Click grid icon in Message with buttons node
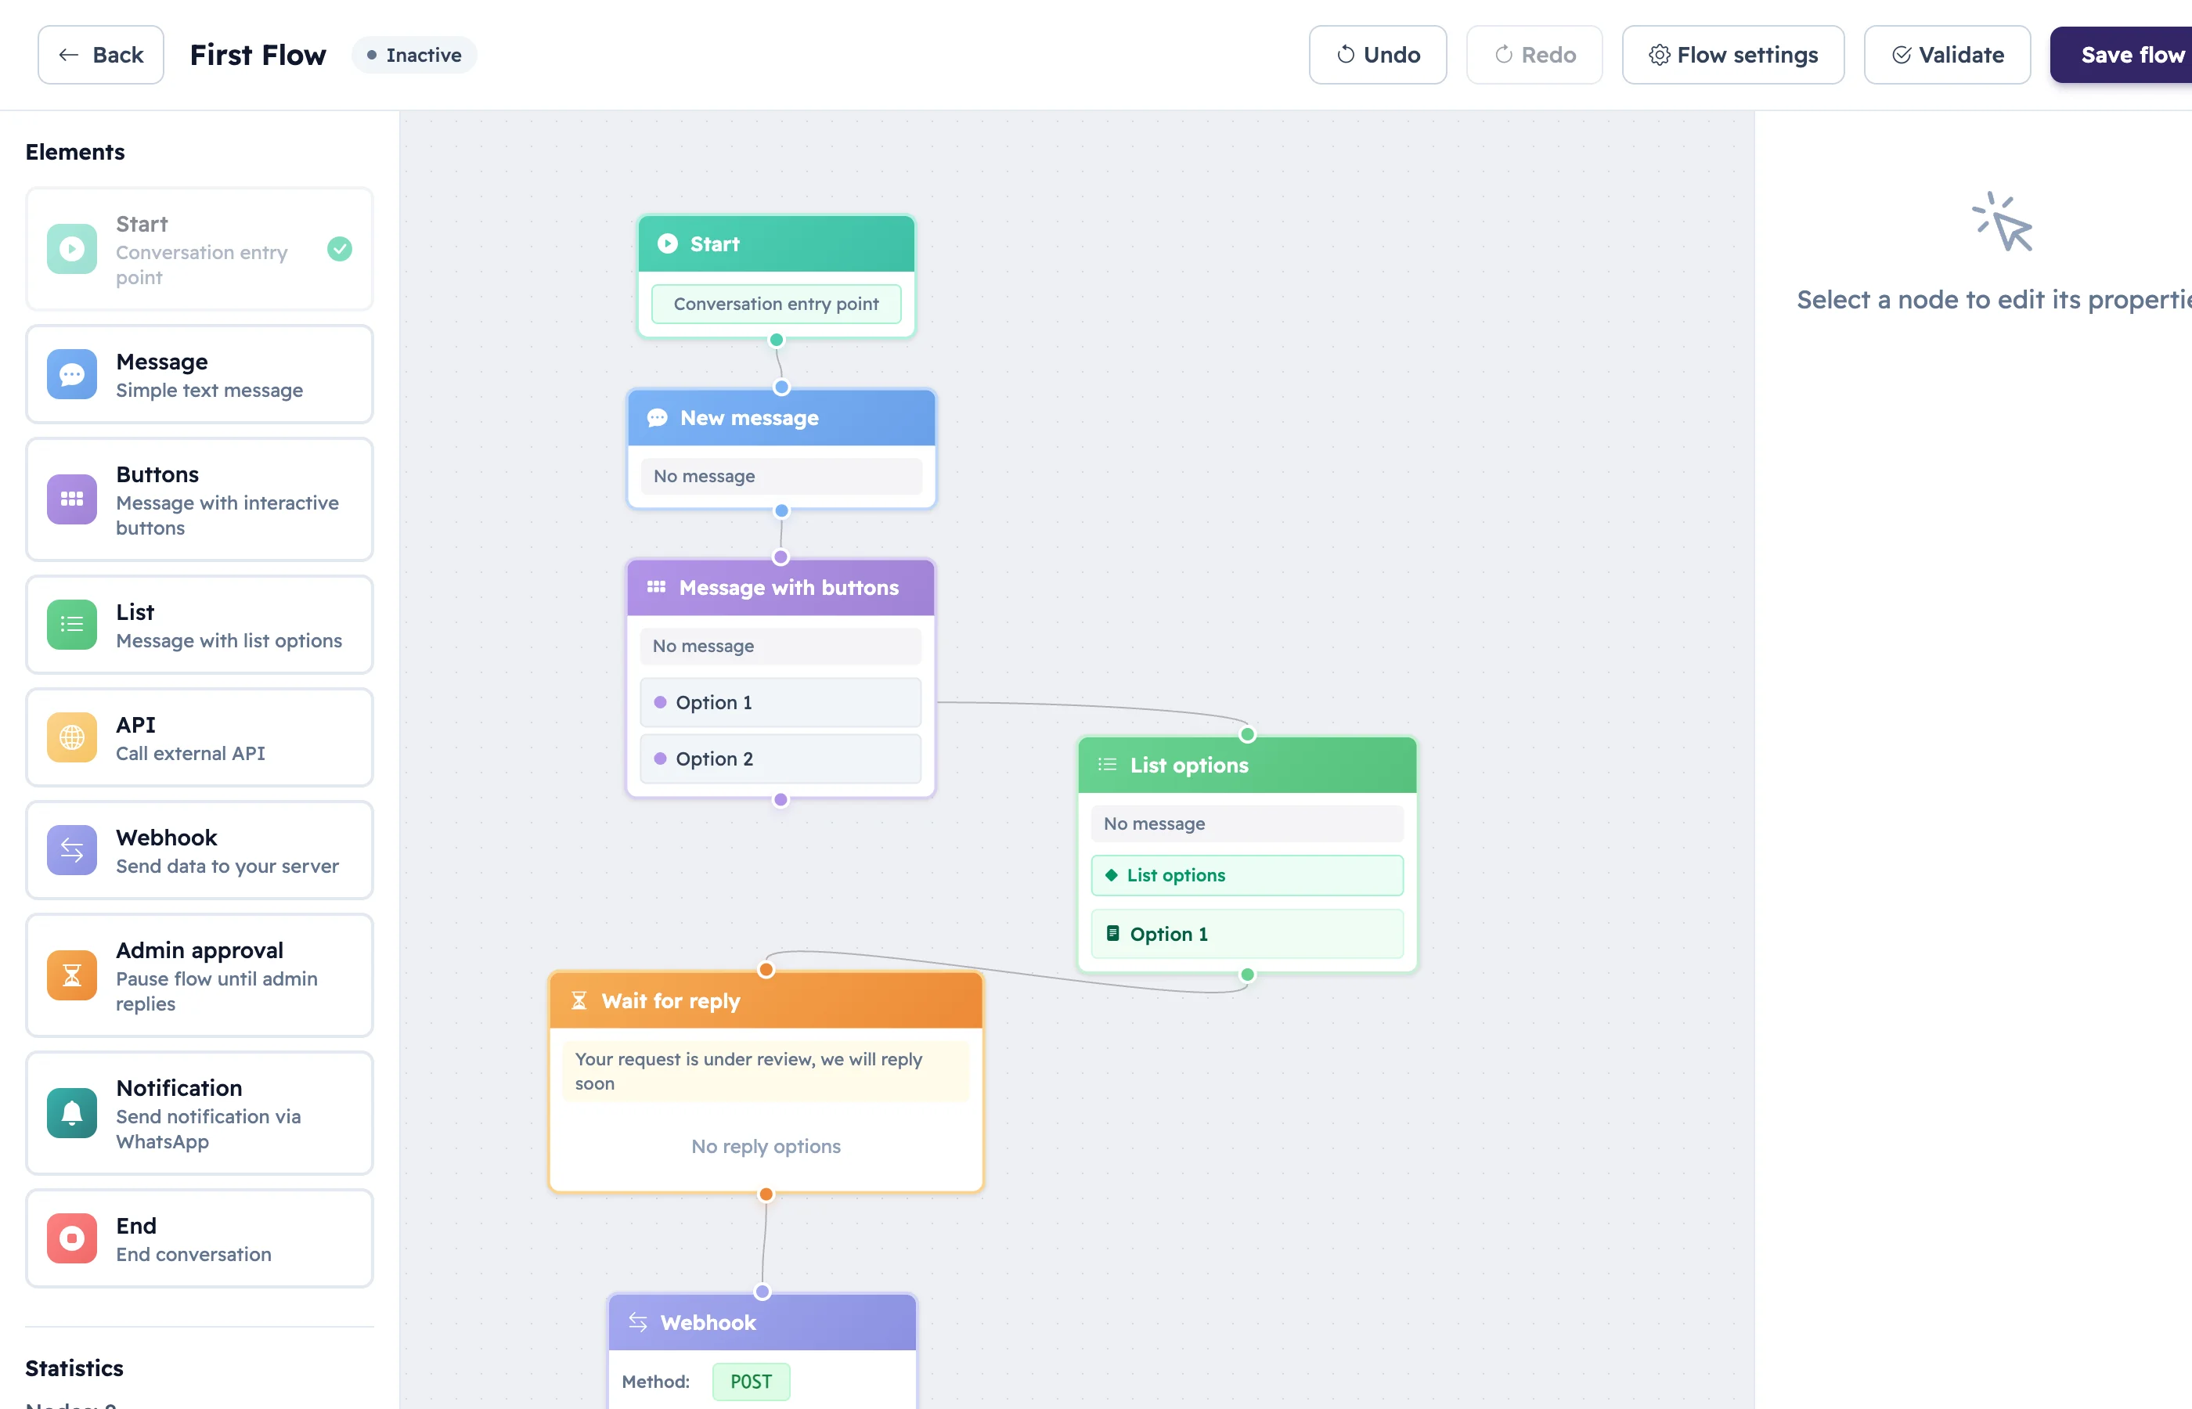 click(656, 587)
